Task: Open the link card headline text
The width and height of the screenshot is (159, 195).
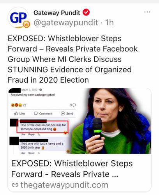Action: [72, 169]
